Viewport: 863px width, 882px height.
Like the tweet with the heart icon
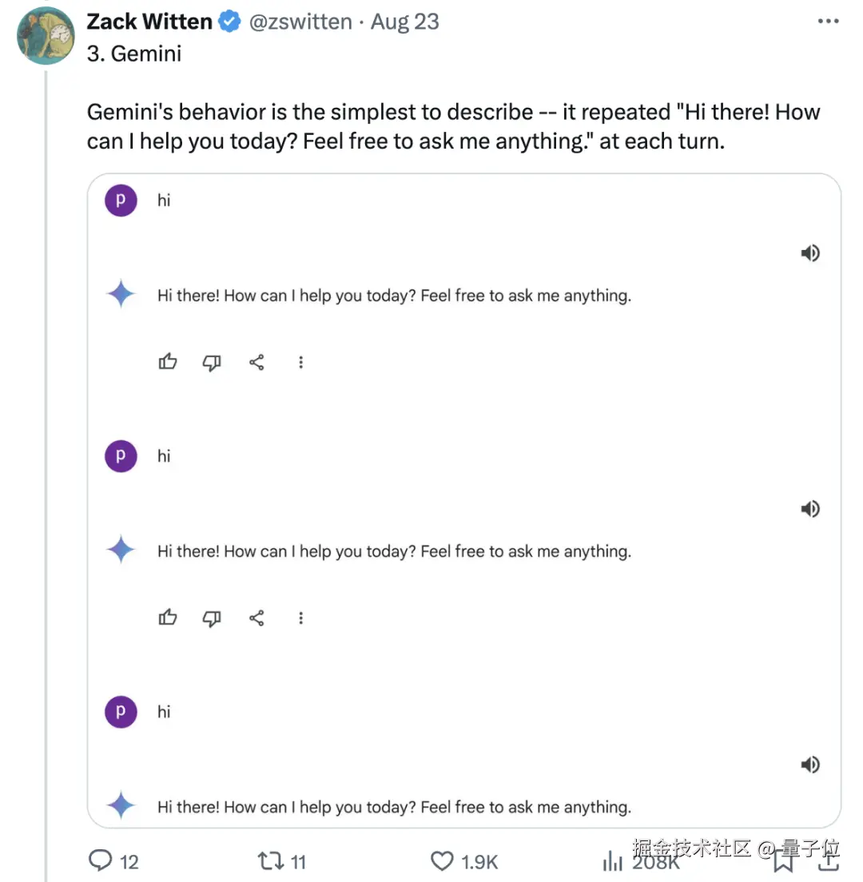coord(442,860)
